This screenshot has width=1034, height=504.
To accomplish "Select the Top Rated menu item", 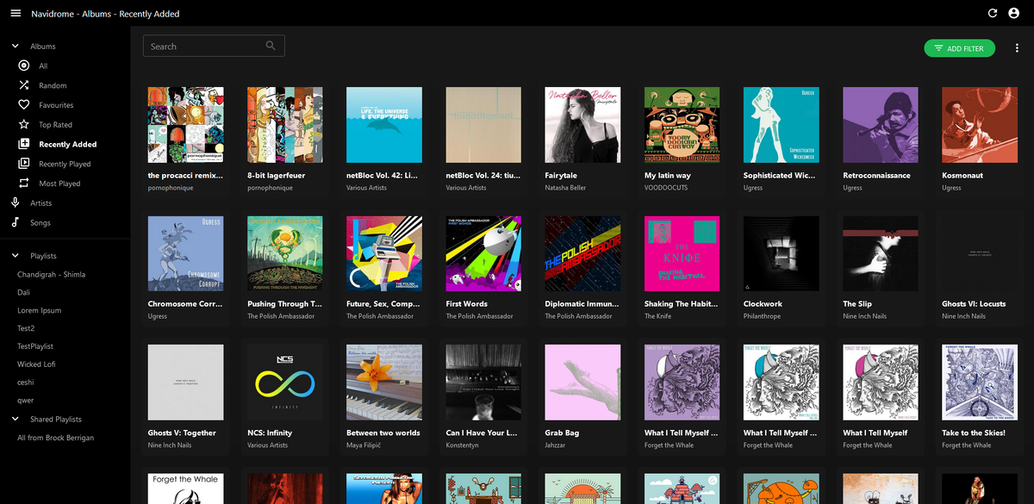I will tap(65, 125).
